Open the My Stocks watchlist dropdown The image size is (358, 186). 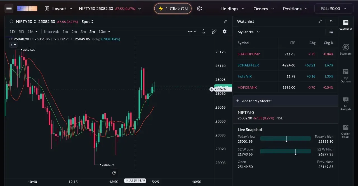click(x=249, y=32)
